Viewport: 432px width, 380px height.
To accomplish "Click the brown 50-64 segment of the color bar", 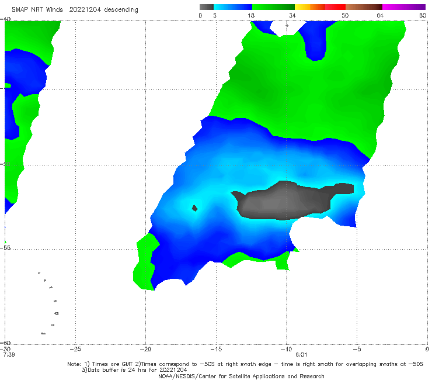I will coord(364,7).
